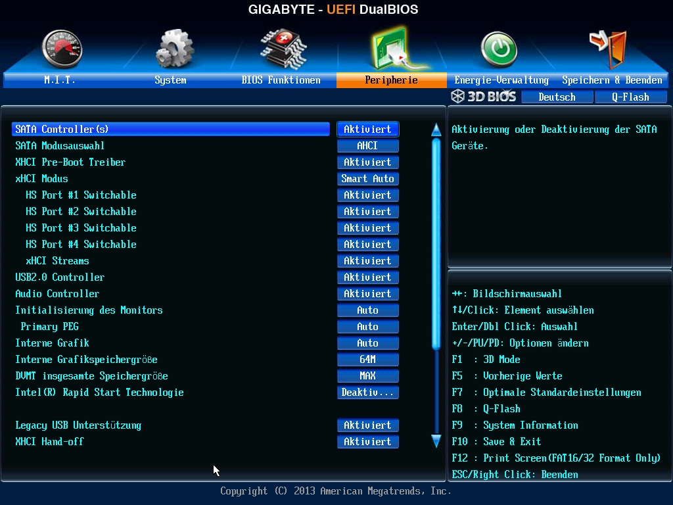Image resolution: width=673 pixels, height=505 pixels.
Task: Select the XHCI Pre-Boot Treiber label
Action: [70, 162]
